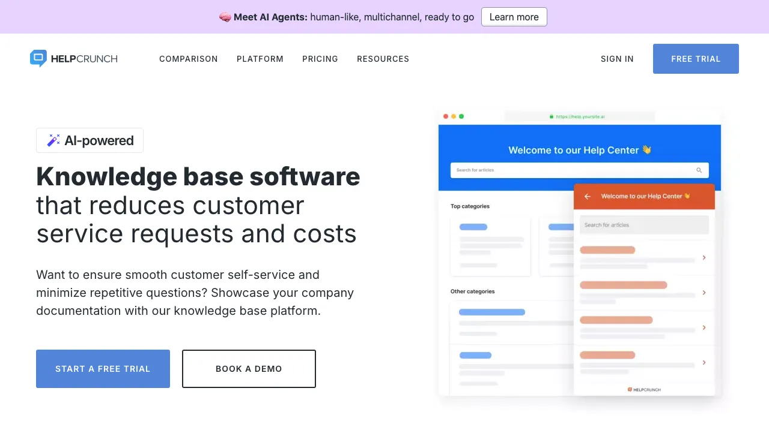The width and height of the screenshot is (769, 427).
Task: Open the Platform menu
Action: click(x=260, y=59)
